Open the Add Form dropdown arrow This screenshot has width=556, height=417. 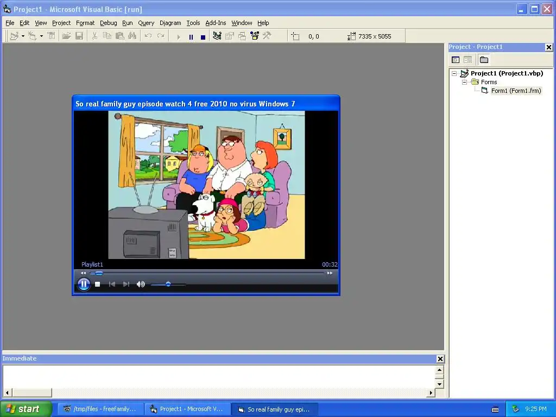[41, 36]
